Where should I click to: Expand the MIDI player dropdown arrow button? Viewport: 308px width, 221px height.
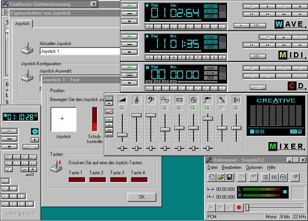pyautogui.click(x=129, y=52)
